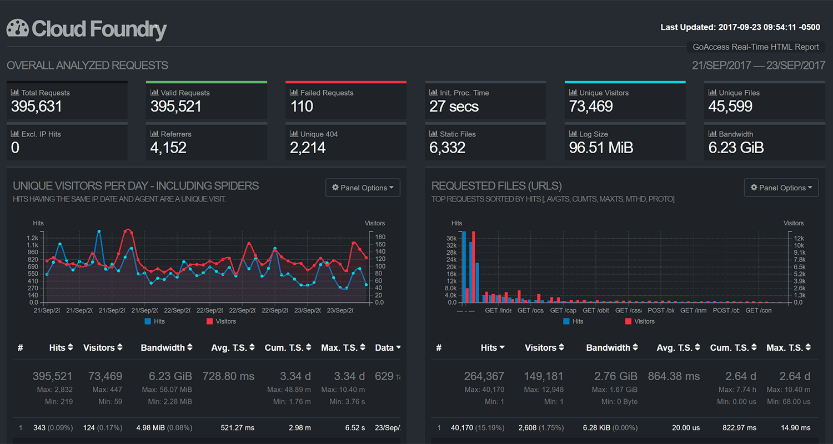The height and width of the screenshot is (444, 833).
Task: Sort requested files table by Max. T.S. header
Action: coord(789,347)
